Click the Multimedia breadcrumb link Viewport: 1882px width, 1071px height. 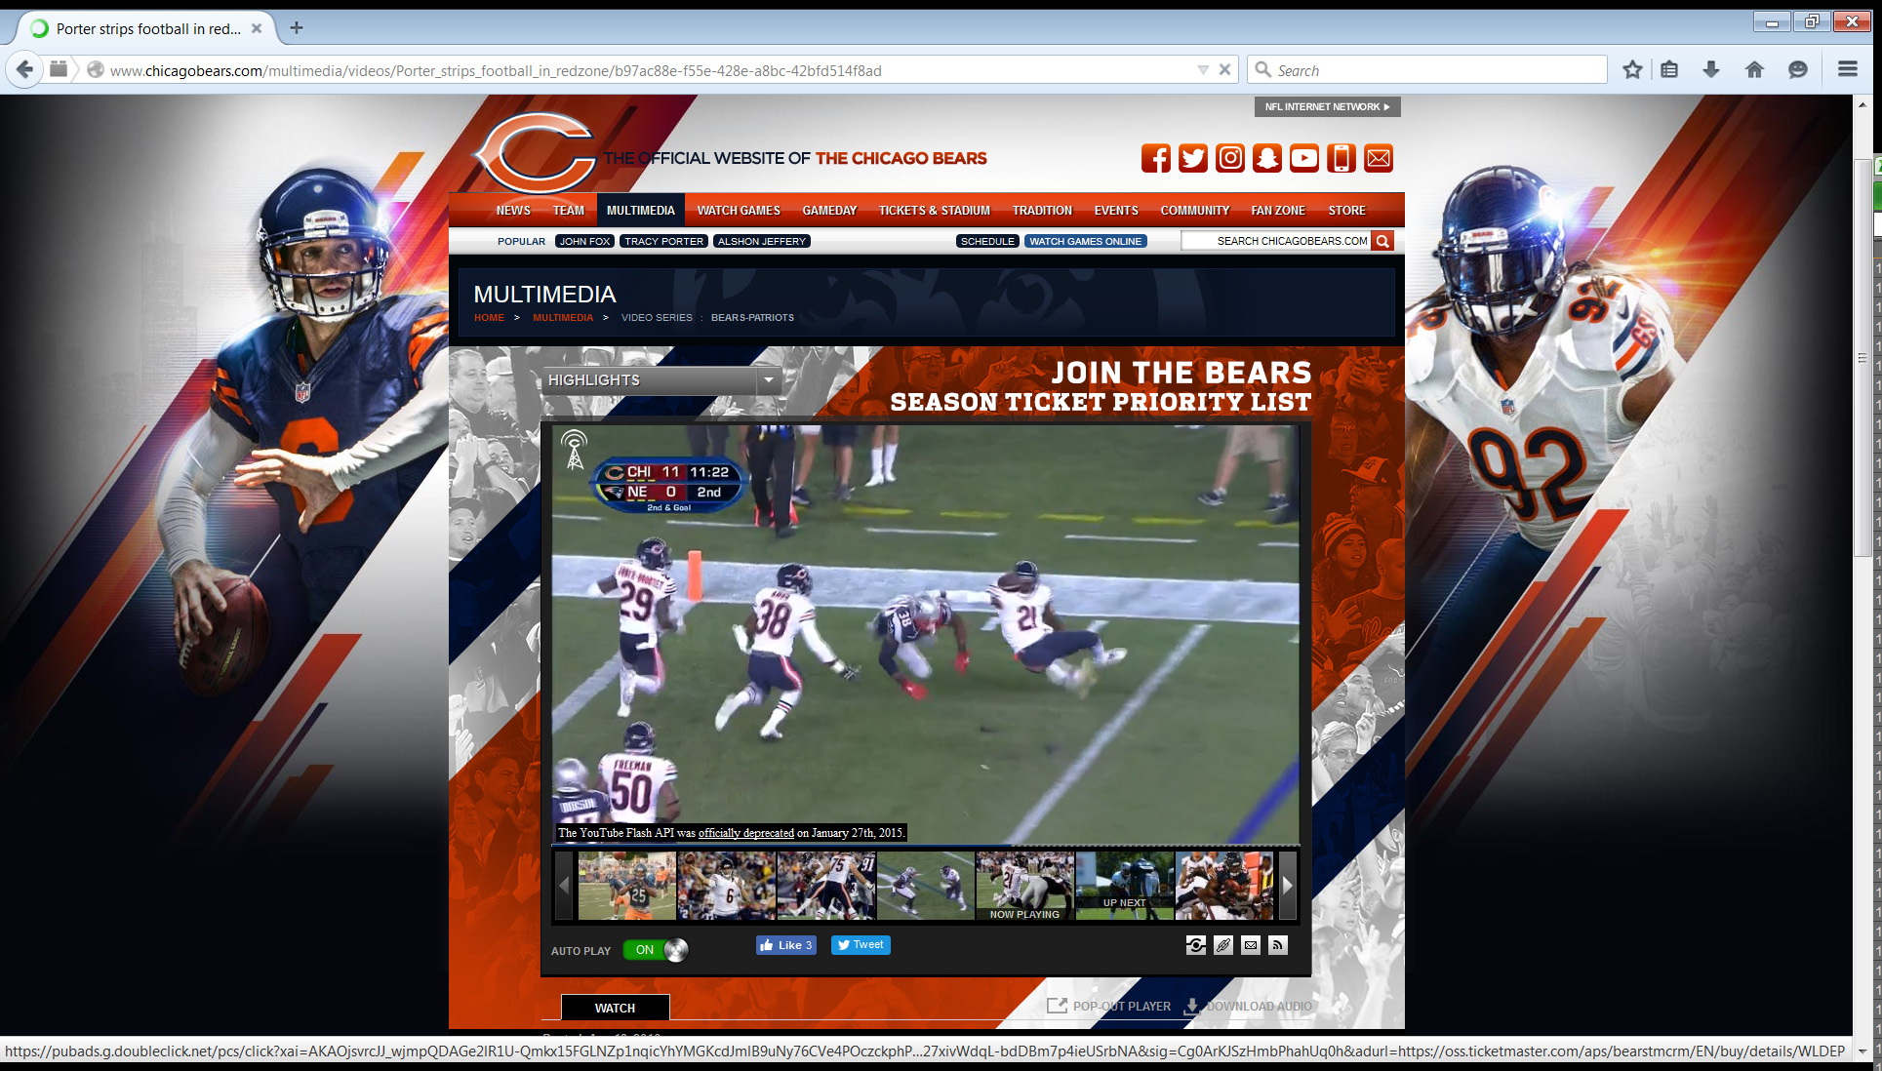click(563, 318)
